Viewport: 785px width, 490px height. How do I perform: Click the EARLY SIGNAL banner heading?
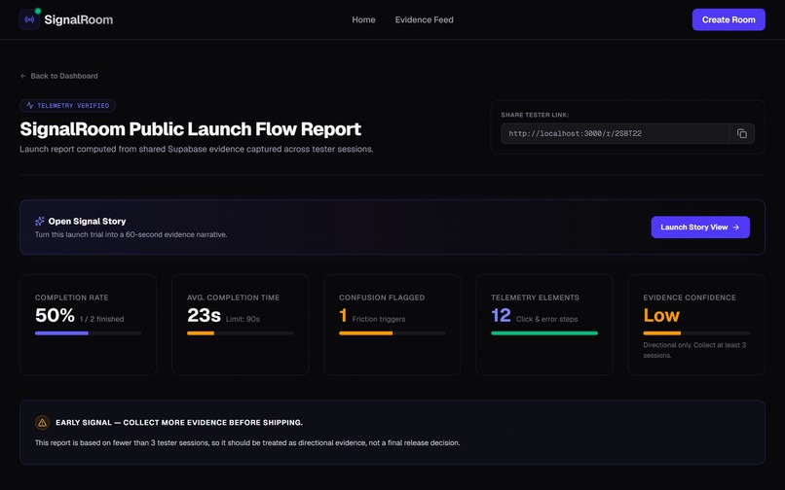[179, 423]
